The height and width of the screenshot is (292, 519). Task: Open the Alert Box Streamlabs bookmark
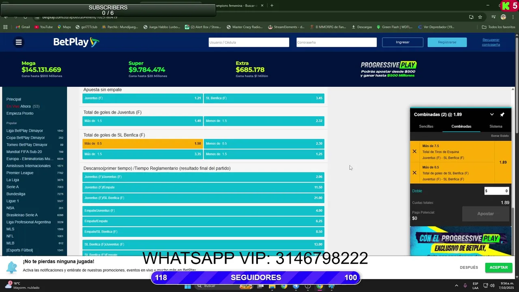(203, 27)
